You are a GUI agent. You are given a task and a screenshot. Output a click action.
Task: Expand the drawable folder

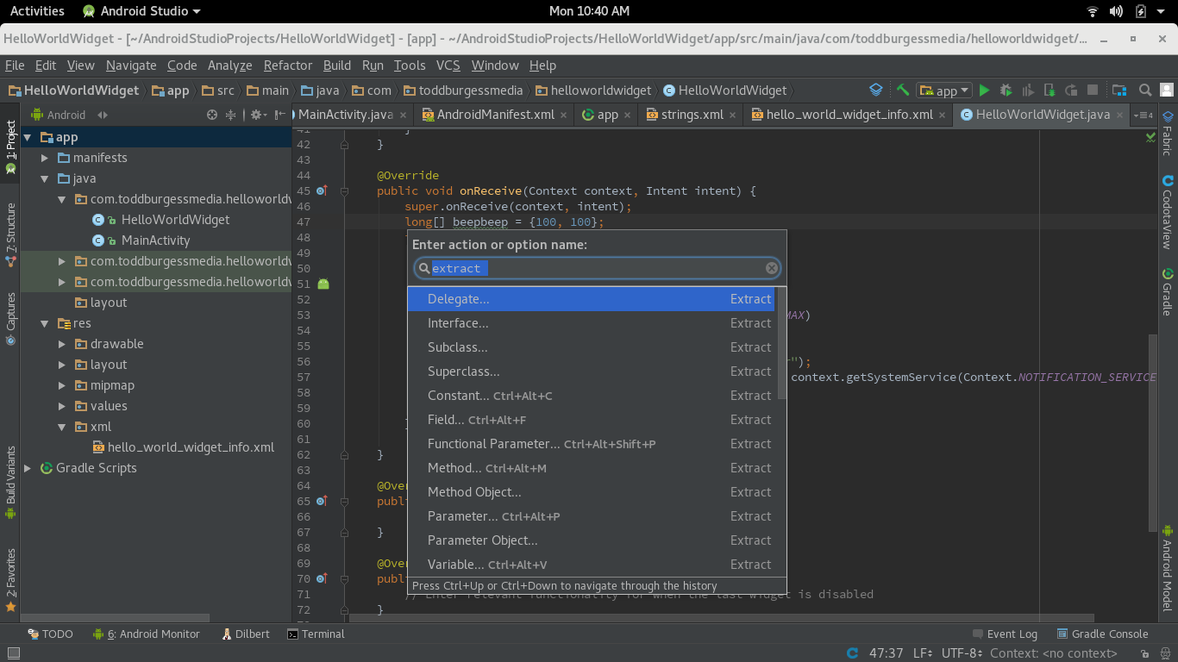pos(62,344)
